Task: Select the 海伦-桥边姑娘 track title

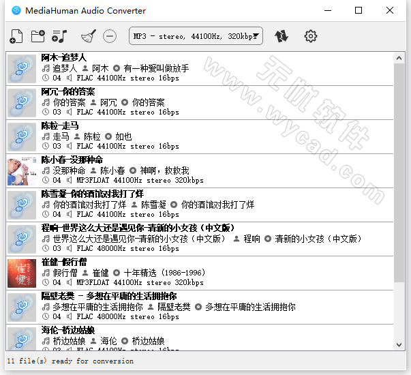Action: 68,330
